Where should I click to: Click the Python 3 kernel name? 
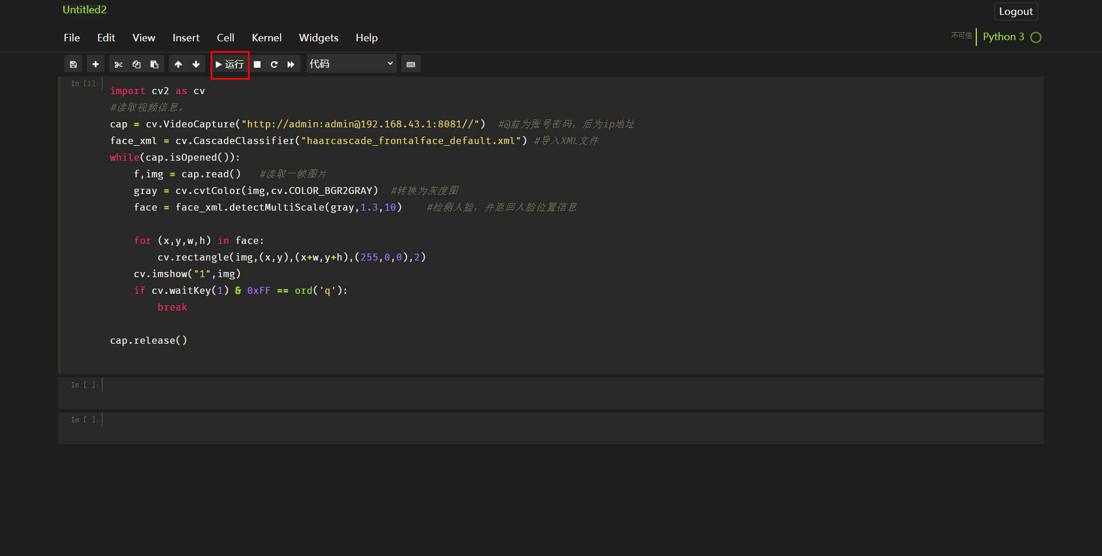pyautogui.click(x=1003, y=37)
